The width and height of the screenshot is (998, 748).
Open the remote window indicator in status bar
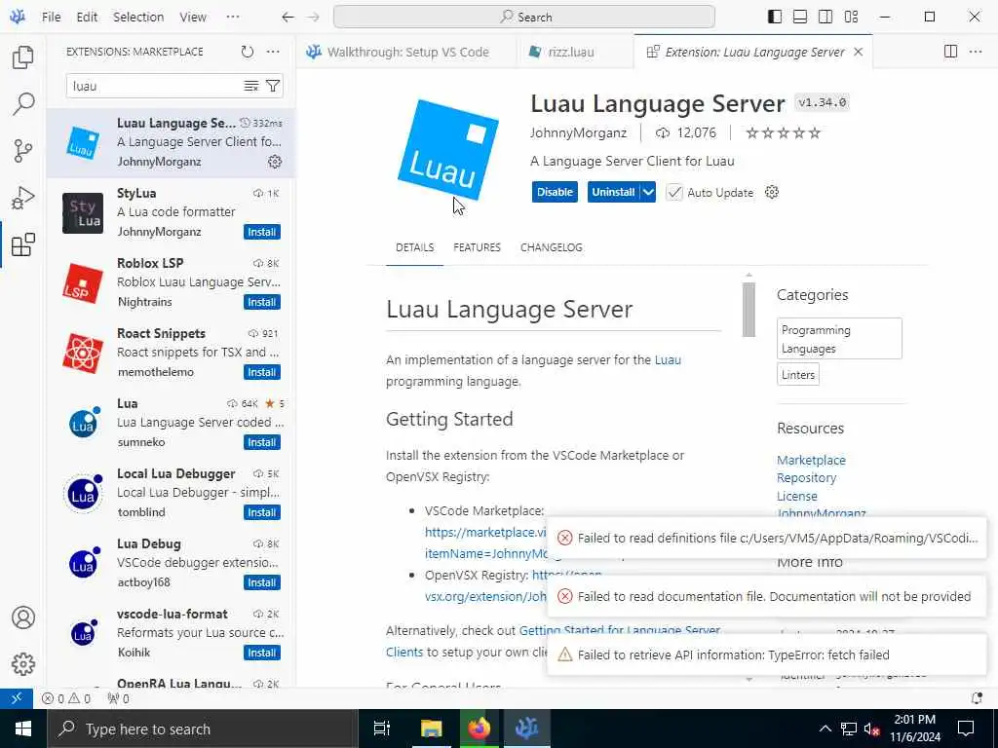17,698
